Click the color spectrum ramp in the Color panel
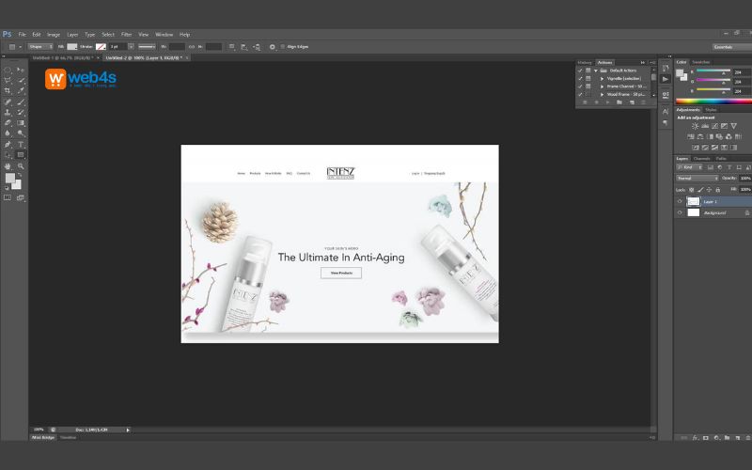 (x=713, y=101)
